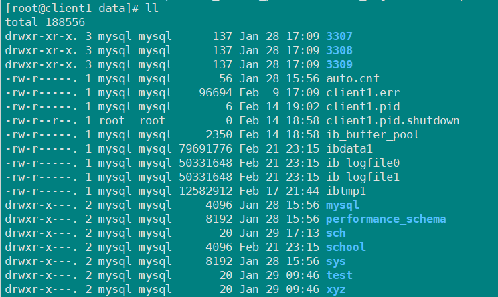
Task: Click the test directory name
Action: pos(339,275)
